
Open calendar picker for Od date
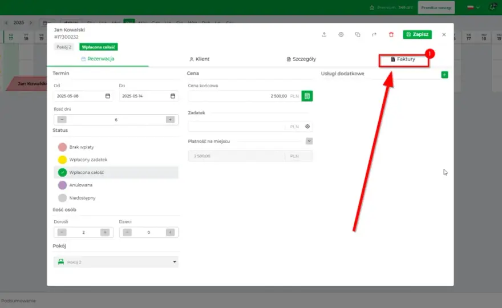coord(108,96)
